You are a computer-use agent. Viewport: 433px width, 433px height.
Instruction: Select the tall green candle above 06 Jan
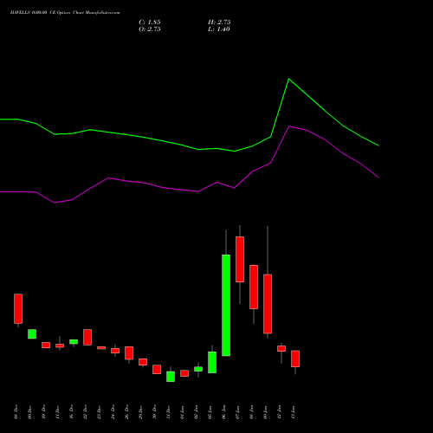226,305
